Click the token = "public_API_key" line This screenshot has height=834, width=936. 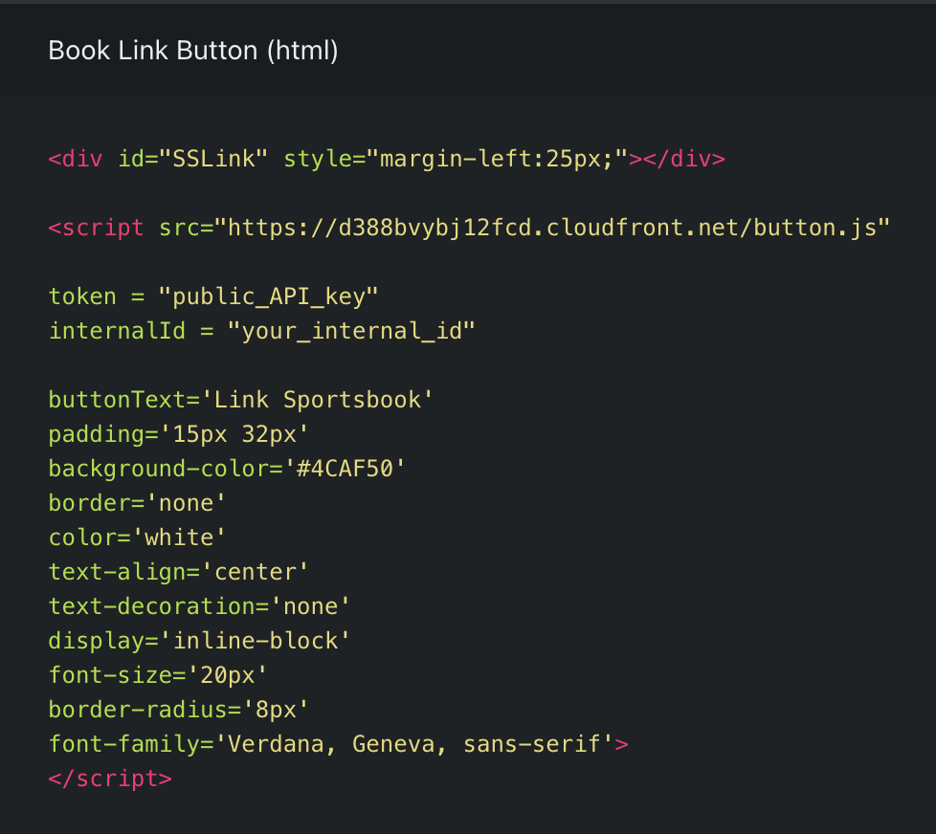(x=213, y=296)
